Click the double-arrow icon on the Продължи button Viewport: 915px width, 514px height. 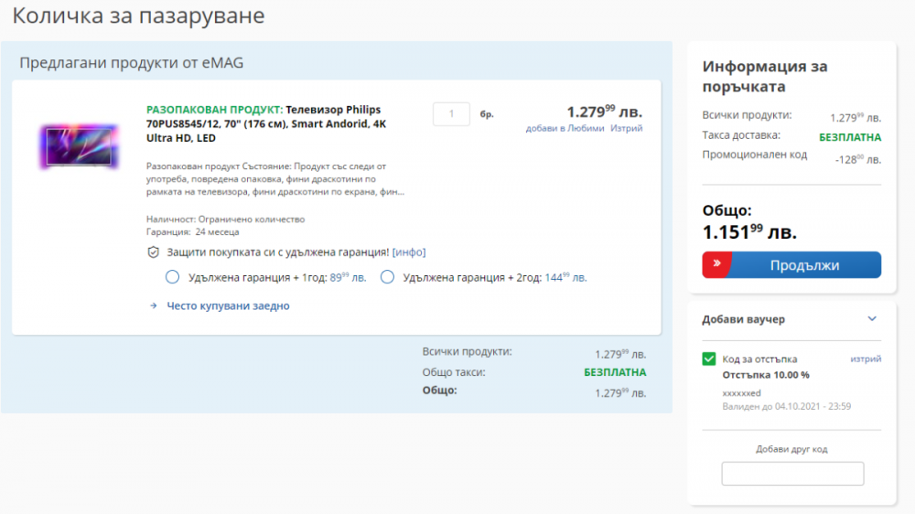(x=716, y=265)
